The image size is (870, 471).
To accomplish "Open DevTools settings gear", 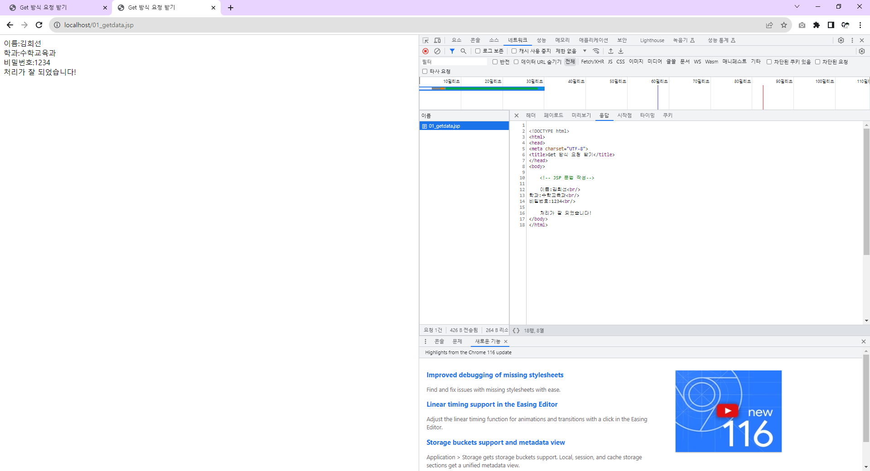I will point(841,40).
